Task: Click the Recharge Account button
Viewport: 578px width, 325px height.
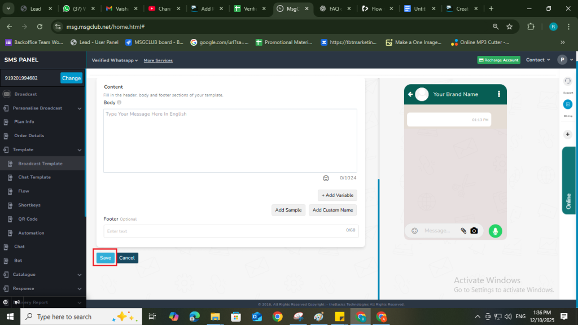Action: point(498,60)
